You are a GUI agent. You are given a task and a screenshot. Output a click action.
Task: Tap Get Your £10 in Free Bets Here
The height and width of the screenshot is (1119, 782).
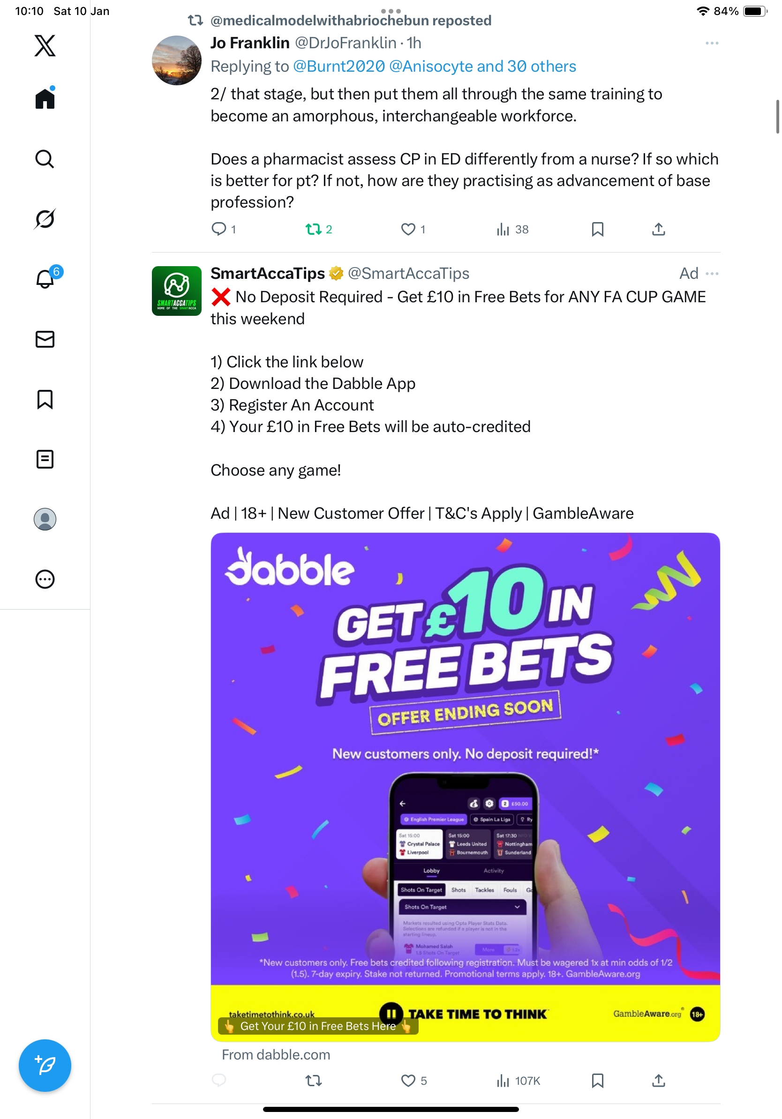pos(318,1026)
